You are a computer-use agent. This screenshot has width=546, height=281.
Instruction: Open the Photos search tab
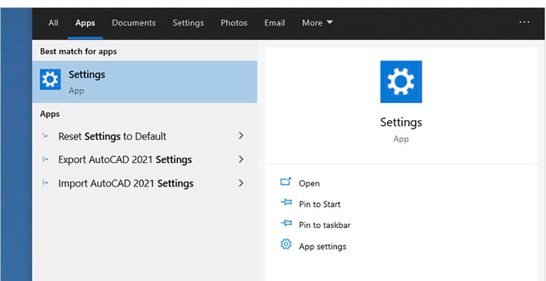point(234,23)
